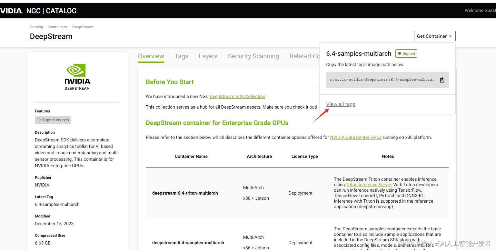Switch to the Tags tab
The width and height of the screenshot is (496, 250).
(181, 56)
